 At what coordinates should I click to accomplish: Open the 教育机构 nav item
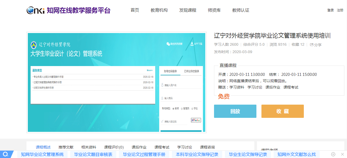tap(159, 10)
